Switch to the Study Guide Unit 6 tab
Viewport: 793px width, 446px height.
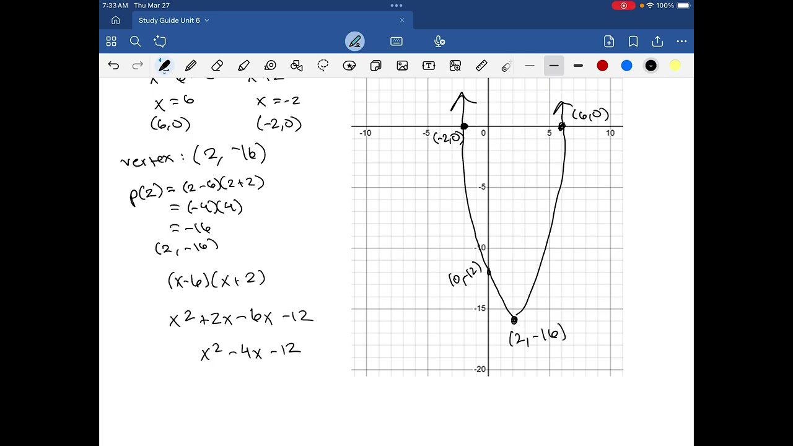click(273, 20)
